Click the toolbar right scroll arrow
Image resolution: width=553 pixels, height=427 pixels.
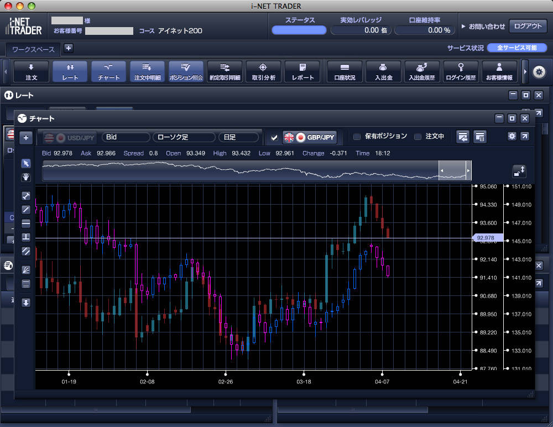point(525,72)
